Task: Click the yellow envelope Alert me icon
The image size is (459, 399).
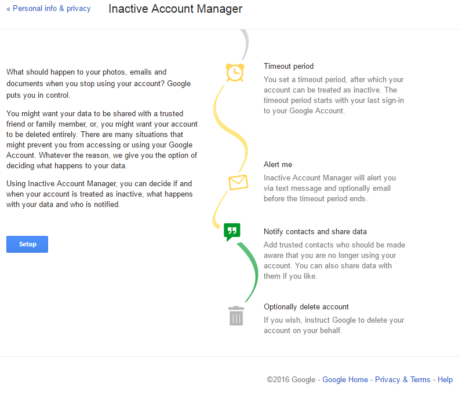Action: (238, 182)
